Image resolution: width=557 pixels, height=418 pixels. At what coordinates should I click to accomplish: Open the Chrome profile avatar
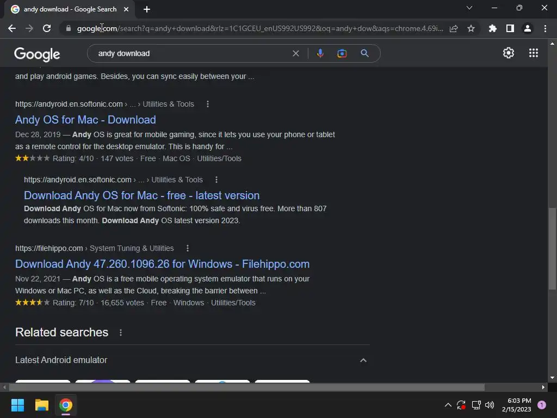[x=528, y=28]
